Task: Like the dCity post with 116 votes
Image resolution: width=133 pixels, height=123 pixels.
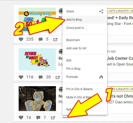Action: click(21, 77)
